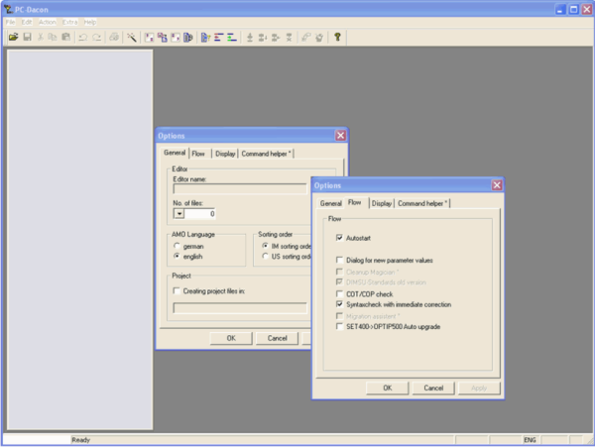Toggle the Autostart checkbox
The width and height of the screenshot is (595, 447).
coord(340,238)
